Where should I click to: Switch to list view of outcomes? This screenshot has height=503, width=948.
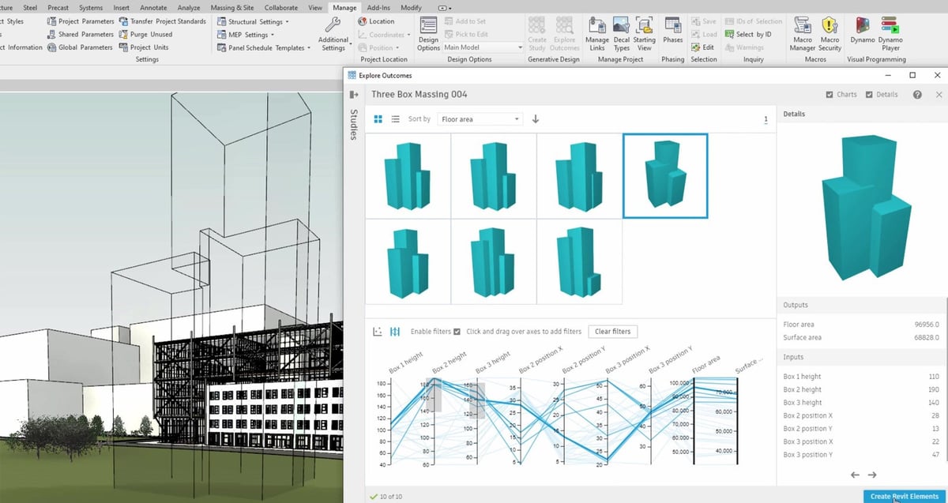tap(395, 119)
